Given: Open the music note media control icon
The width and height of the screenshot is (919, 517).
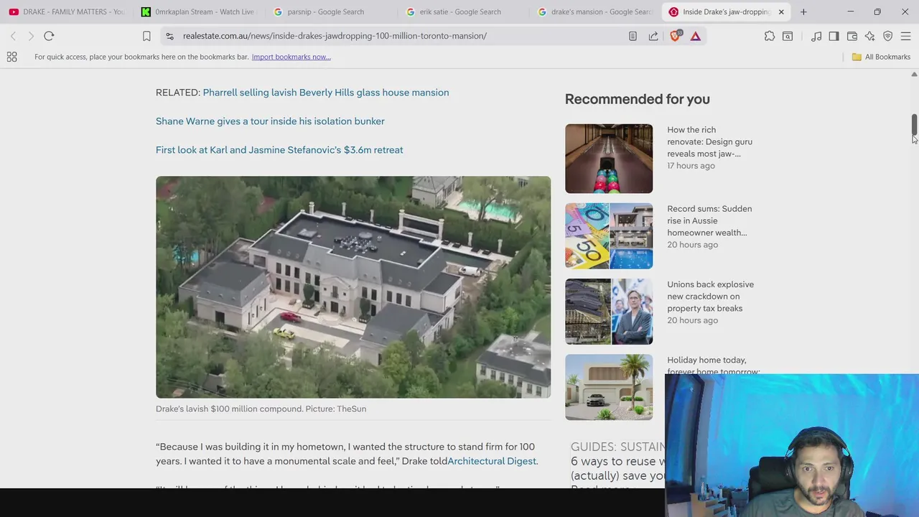Looking at the screenshot, I should point(816,36).
